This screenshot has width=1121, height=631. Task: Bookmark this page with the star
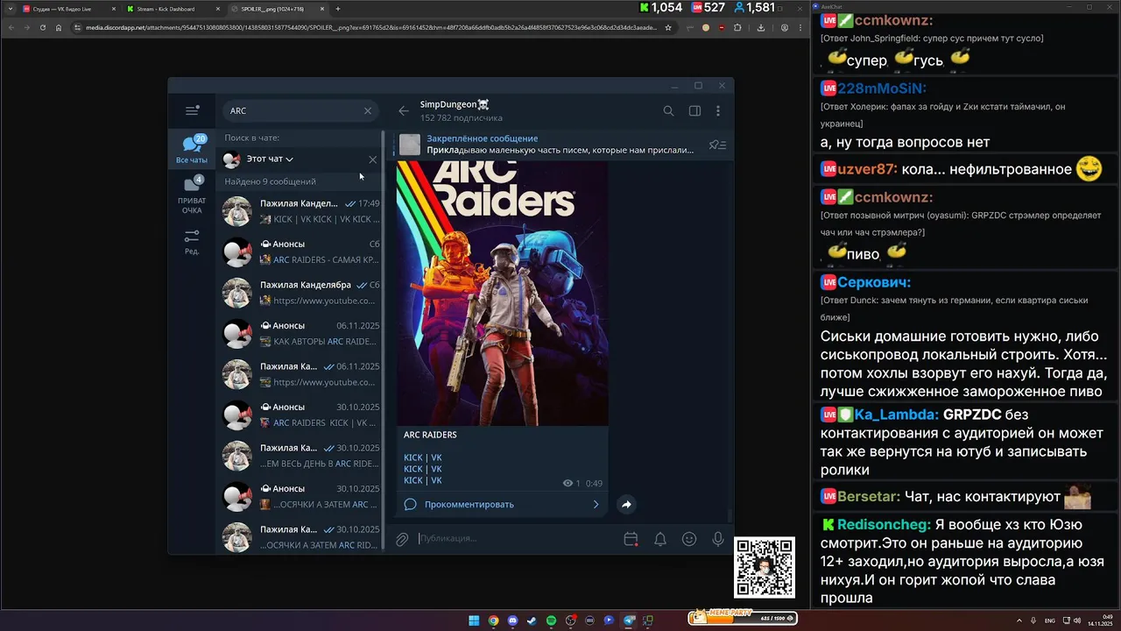pyautogui.click(x=668, y=27)
